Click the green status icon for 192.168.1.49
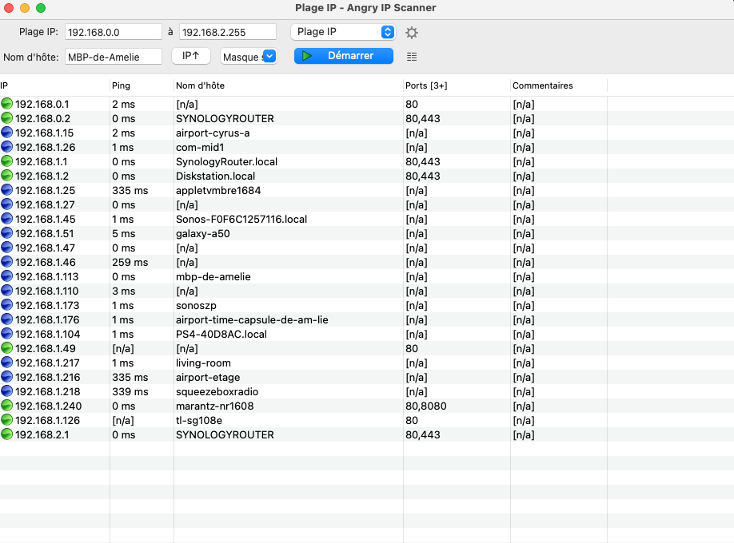This screenshot has height=543, width=734. 6,348
